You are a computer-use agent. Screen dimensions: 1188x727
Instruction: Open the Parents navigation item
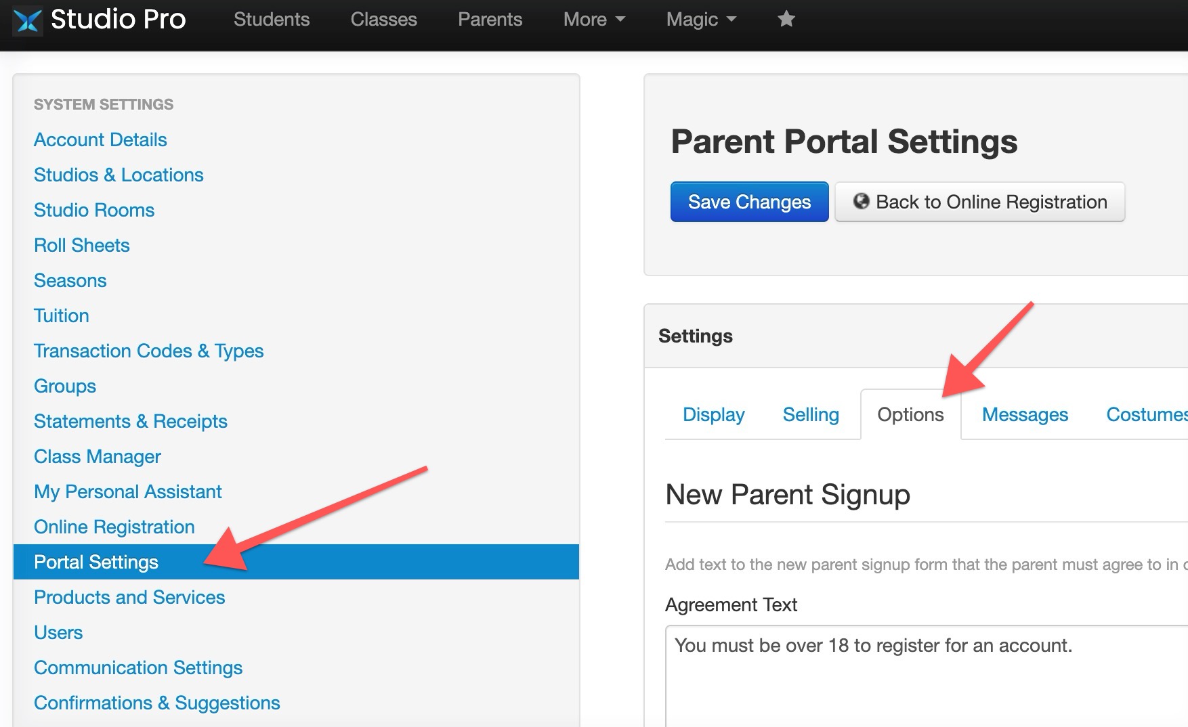tap(490, 19)
